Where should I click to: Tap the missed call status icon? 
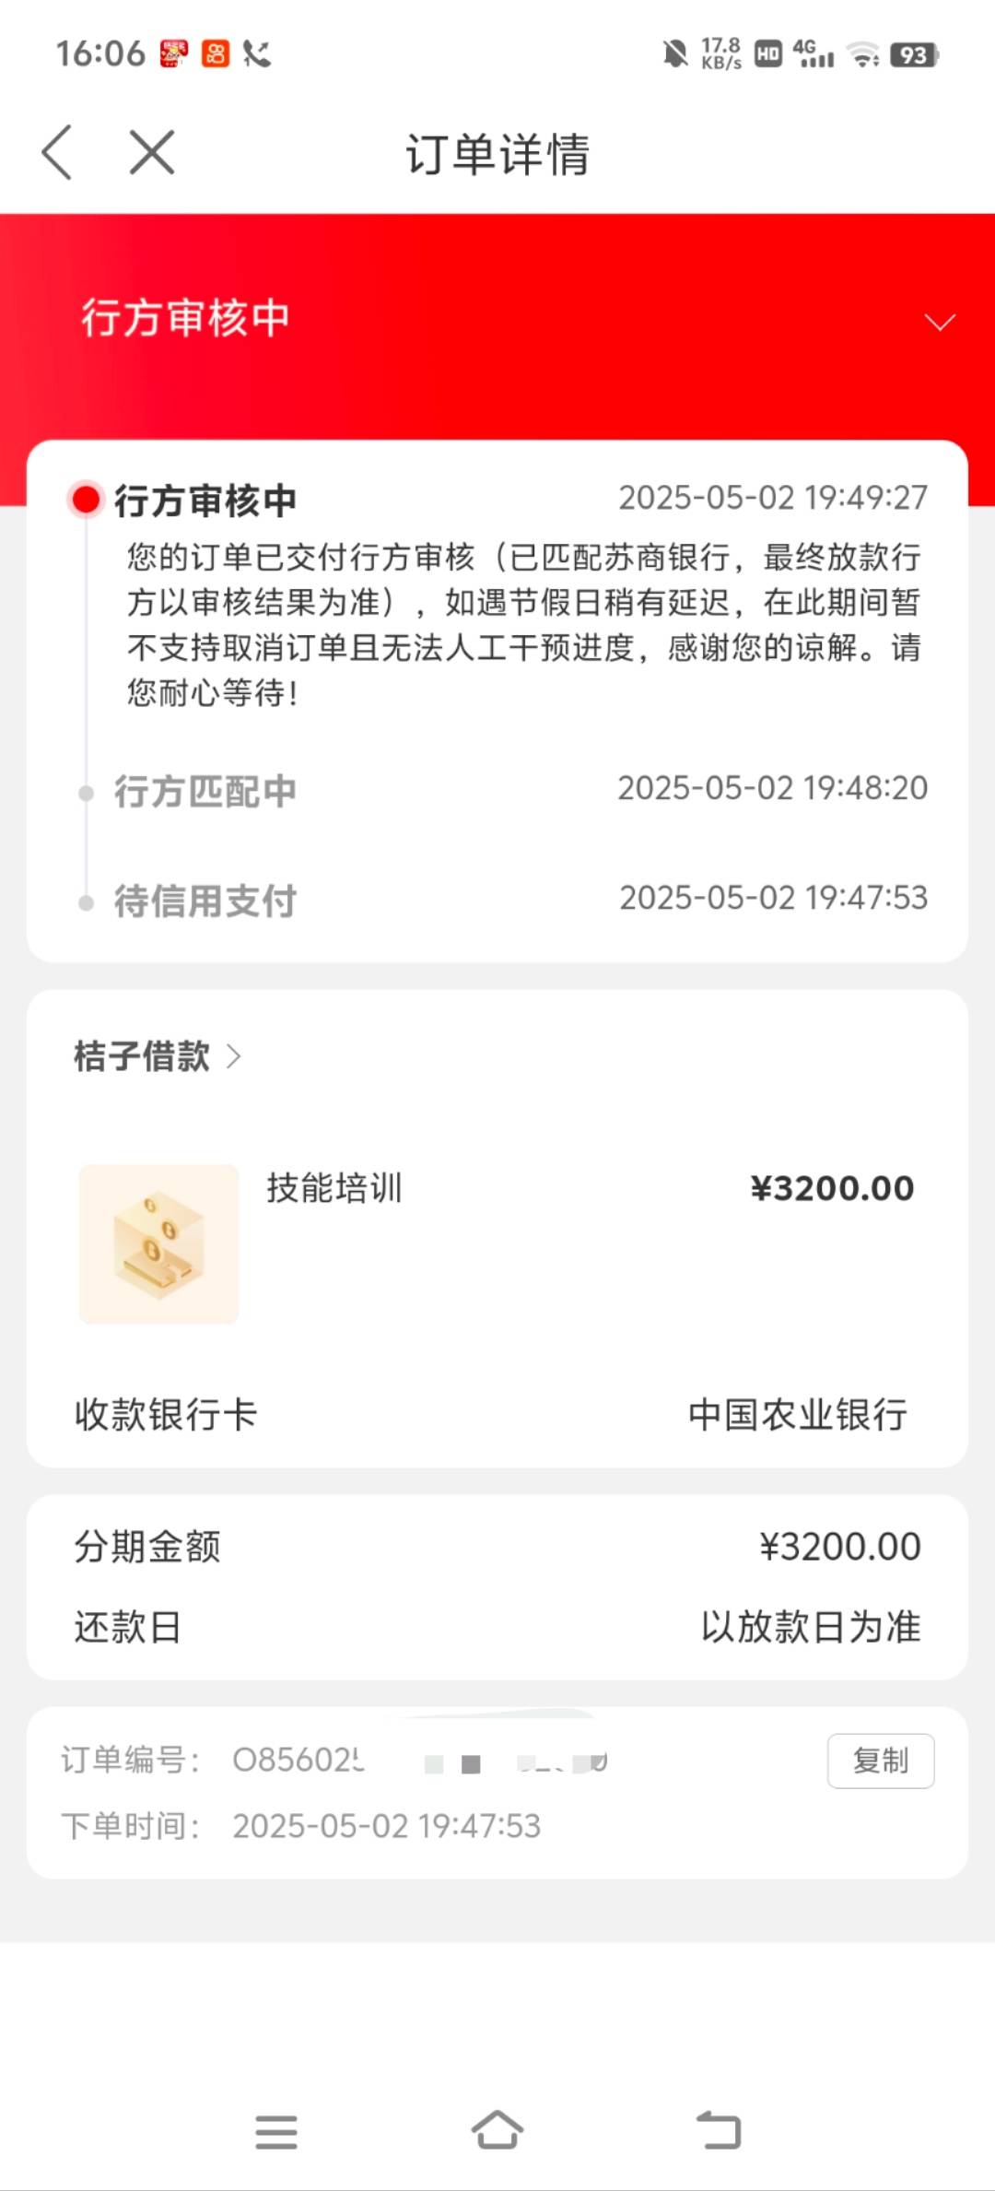point(257,54)
